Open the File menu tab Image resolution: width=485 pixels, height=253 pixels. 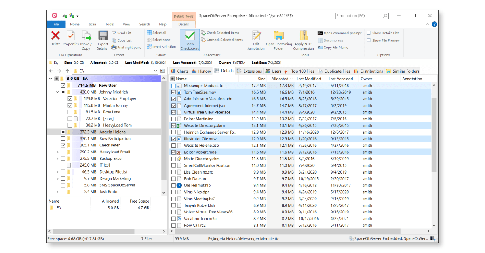[x=56, y=24]
